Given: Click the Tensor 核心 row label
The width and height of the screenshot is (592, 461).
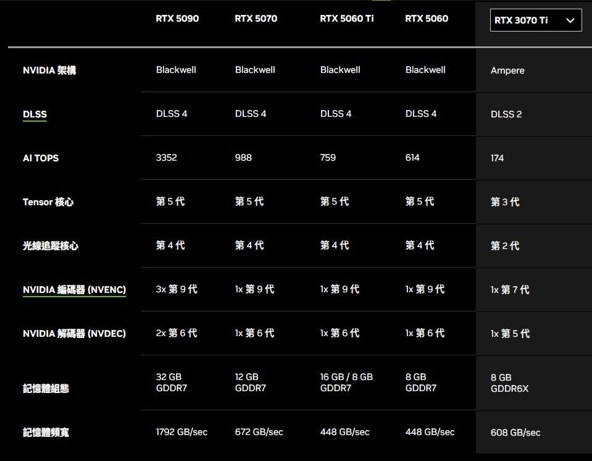Looking at the screenshot, I should (48, 202).
